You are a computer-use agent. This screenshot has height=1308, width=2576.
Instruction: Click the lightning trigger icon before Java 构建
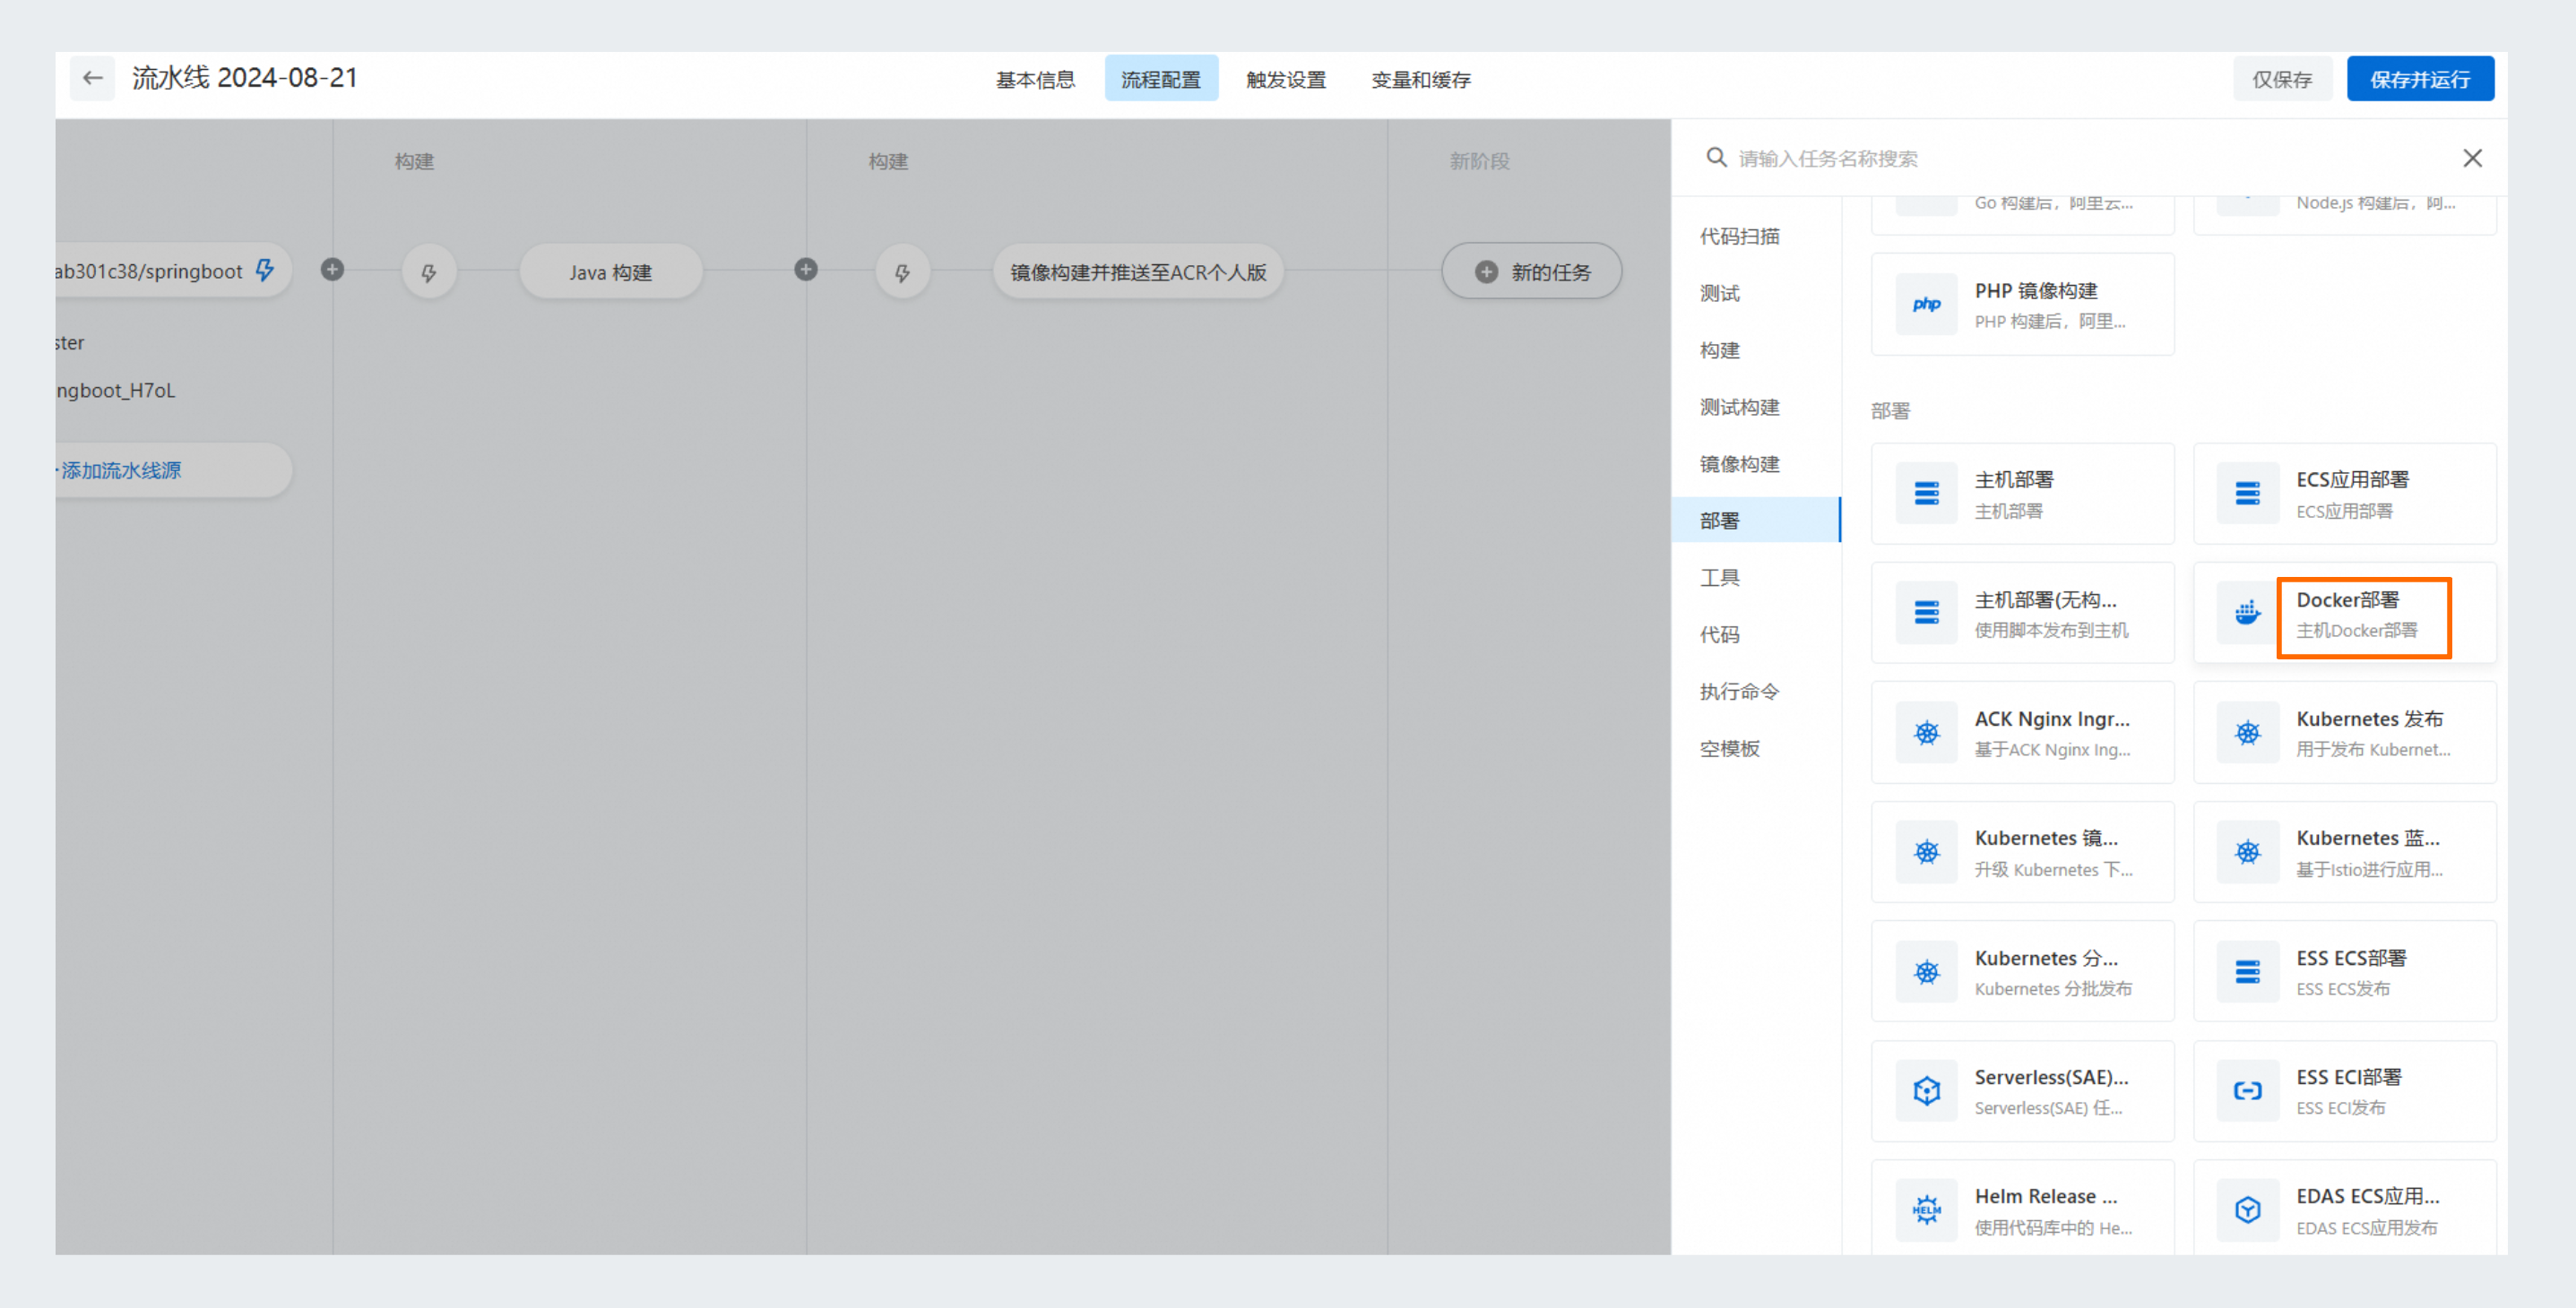pyautogui.click(x=429, y=271)
